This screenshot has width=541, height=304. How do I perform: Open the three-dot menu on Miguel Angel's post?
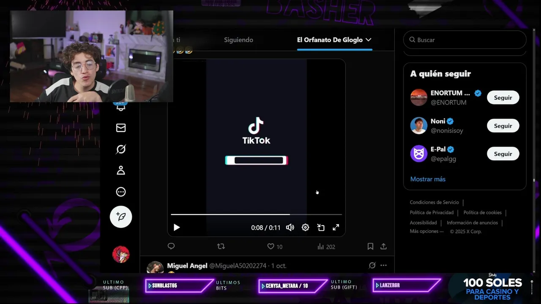coord(383,266)
